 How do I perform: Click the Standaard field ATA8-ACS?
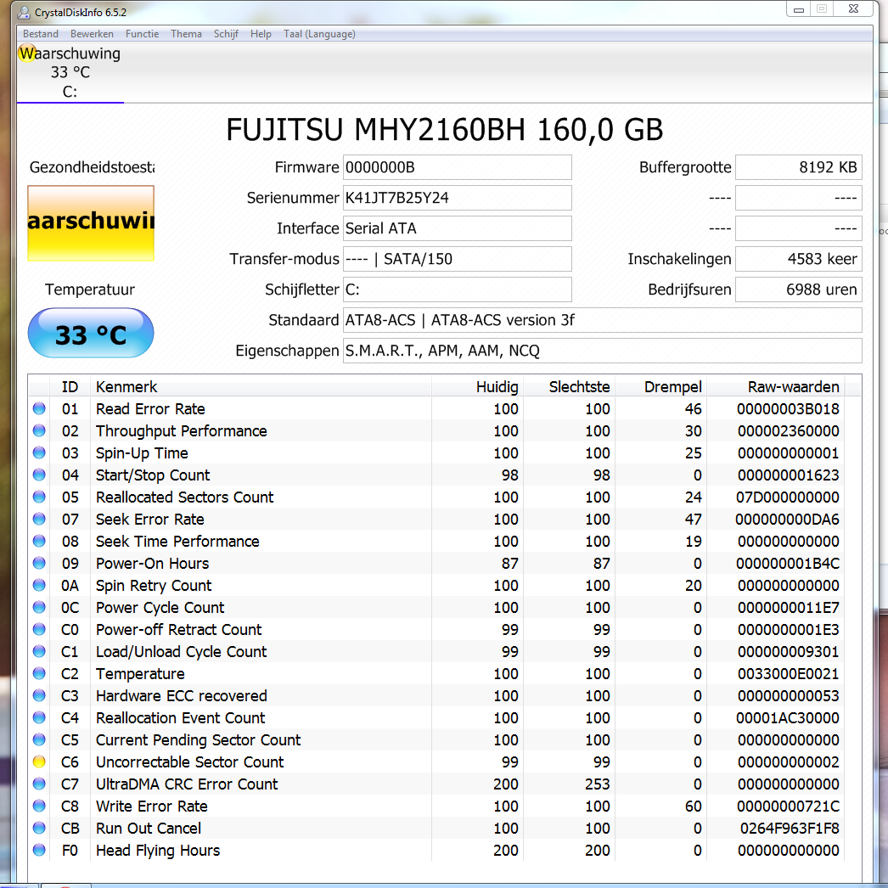(x=603, y=321)
